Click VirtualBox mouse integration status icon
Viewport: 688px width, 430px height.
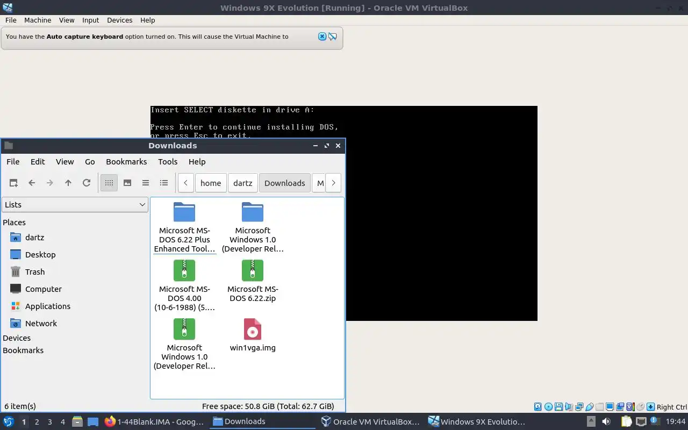pyautogui.click(x=640, y=407)
